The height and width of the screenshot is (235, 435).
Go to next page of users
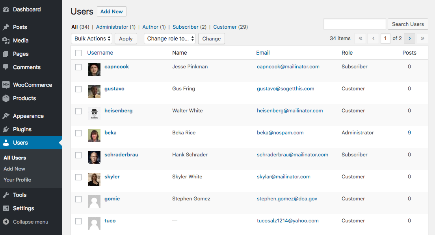tap(410, 39)
